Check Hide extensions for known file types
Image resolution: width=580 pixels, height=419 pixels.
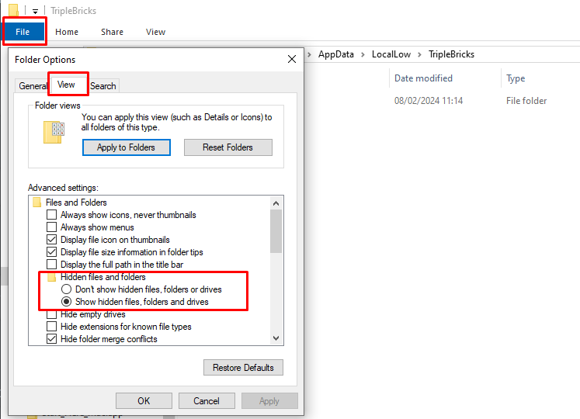pos(52,327)
